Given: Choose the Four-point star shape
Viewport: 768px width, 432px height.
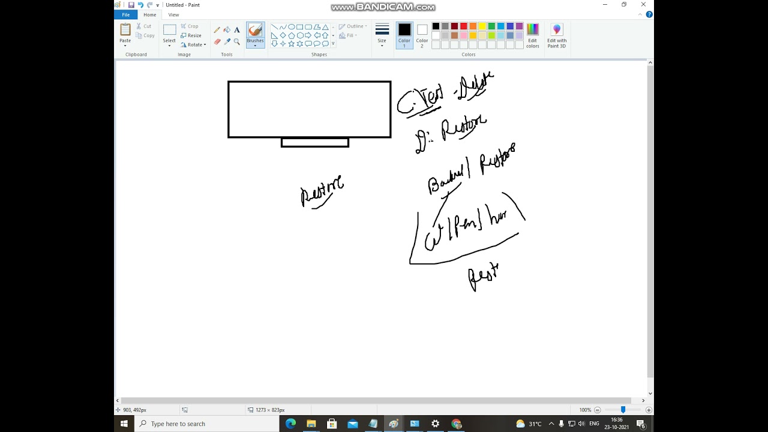Looking at the screenshot, I should 283,44.
